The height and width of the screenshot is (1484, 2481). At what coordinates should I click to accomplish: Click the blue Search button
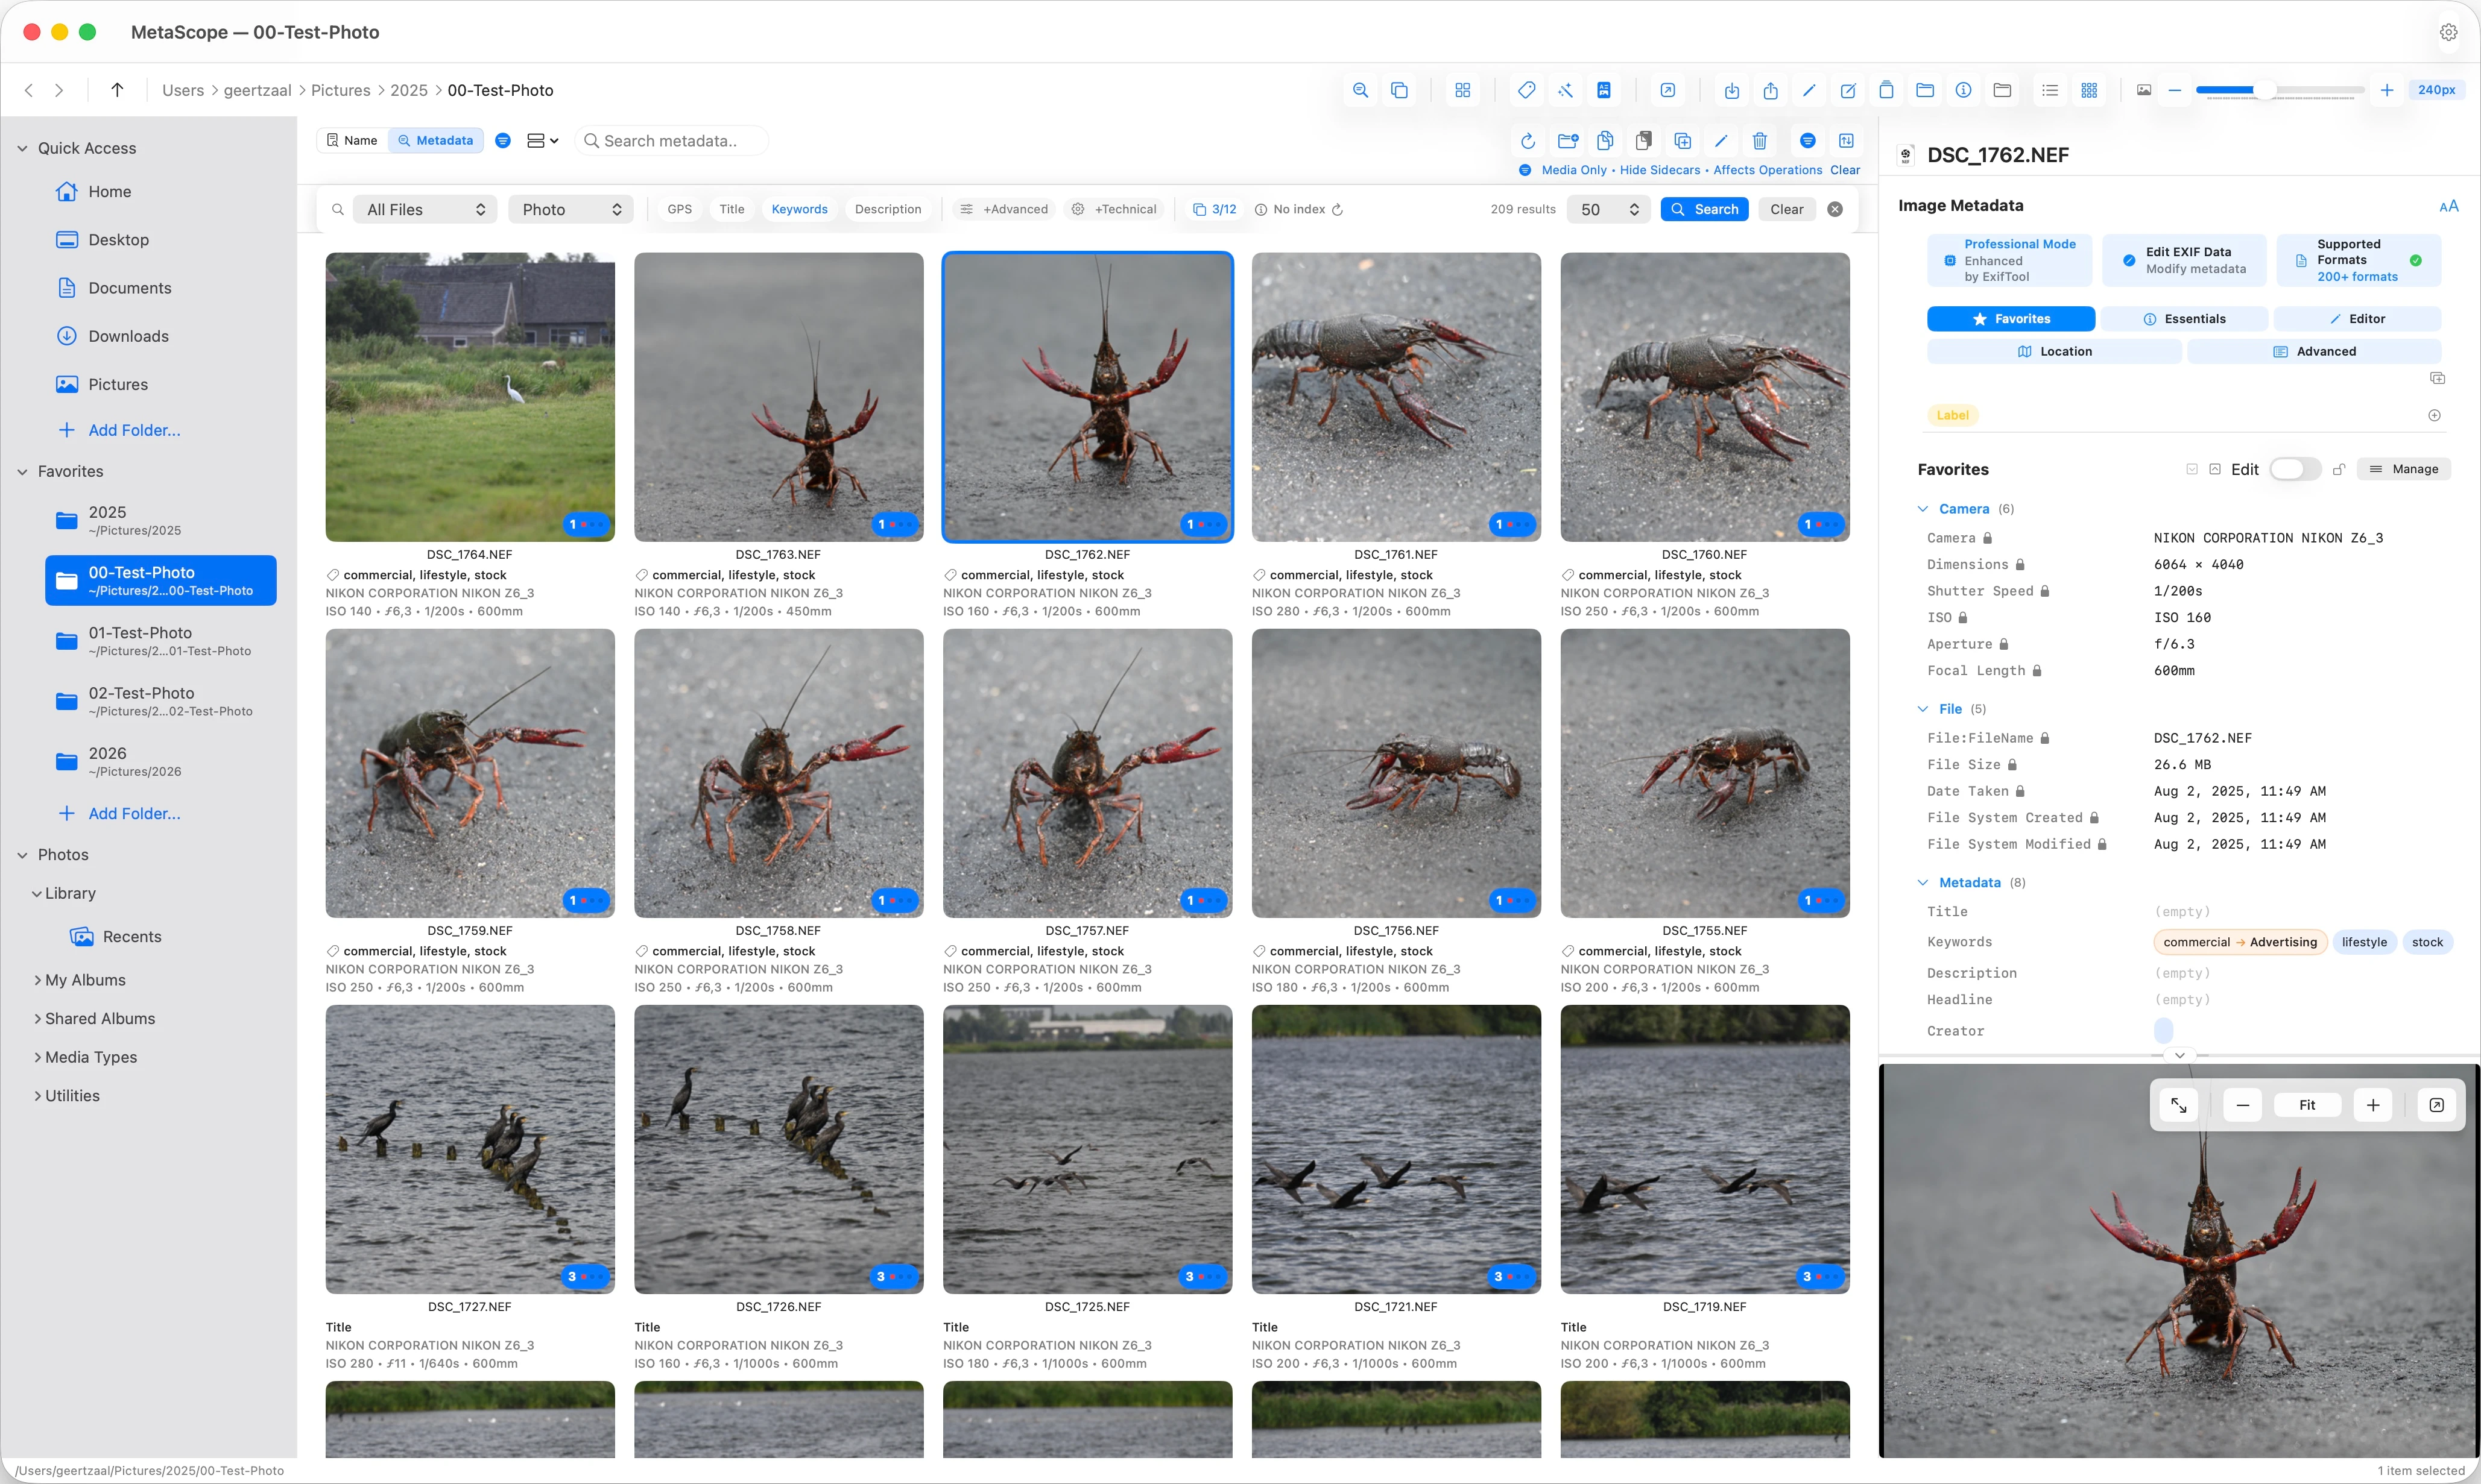click(x=1704, y=209)
